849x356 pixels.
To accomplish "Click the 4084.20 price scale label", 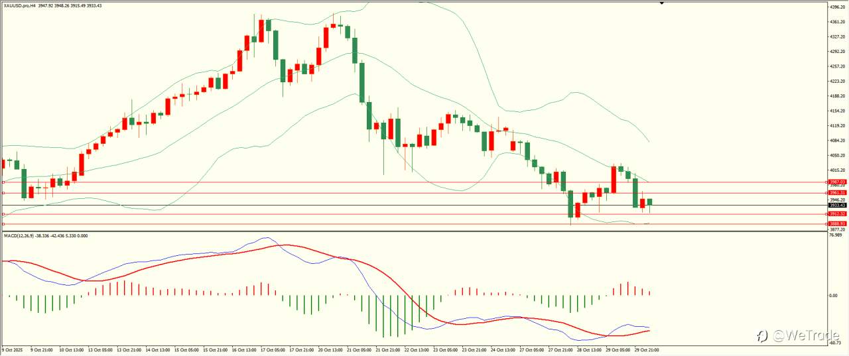I will (x=836, y=141).
